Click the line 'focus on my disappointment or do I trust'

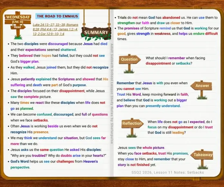pos(180,127)
